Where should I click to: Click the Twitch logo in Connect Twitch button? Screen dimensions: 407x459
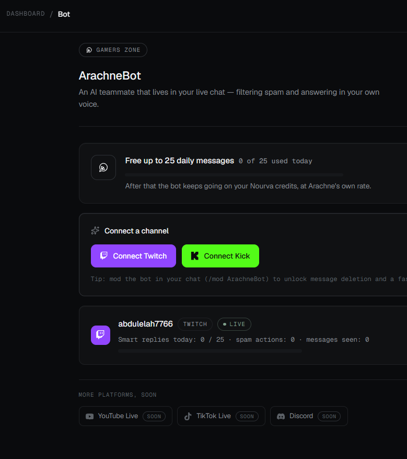[x=104, y=255]
